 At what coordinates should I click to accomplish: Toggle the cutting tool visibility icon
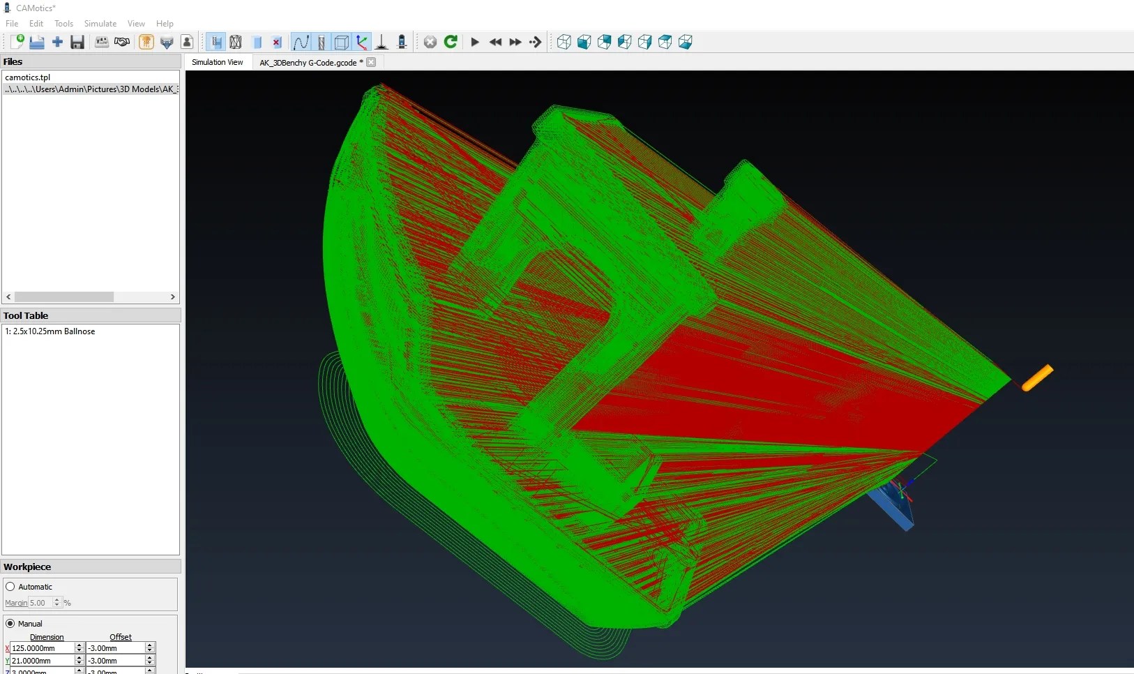click(x=320, y=42)
